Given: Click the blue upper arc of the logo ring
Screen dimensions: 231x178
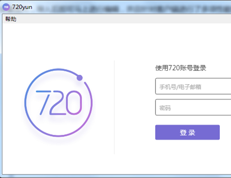Looking at the screenshot, I should tap(44, 72).
